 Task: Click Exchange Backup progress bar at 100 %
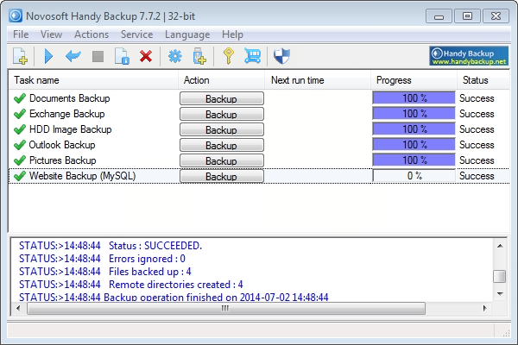coord(414,114)
